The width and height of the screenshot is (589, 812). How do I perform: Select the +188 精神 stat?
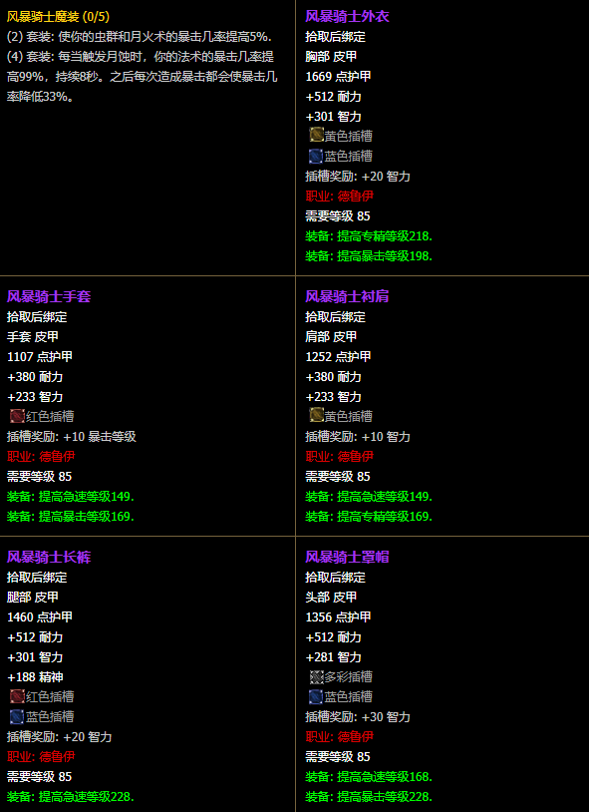click(x=35, y=677)
